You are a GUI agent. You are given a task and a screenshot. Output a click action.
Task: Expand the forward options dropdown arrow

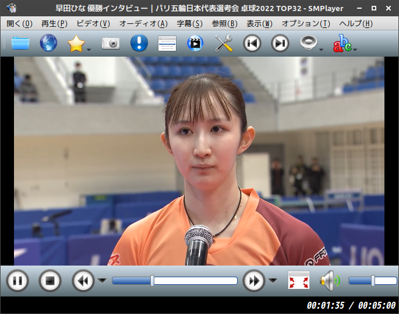(x=273, y=281)
